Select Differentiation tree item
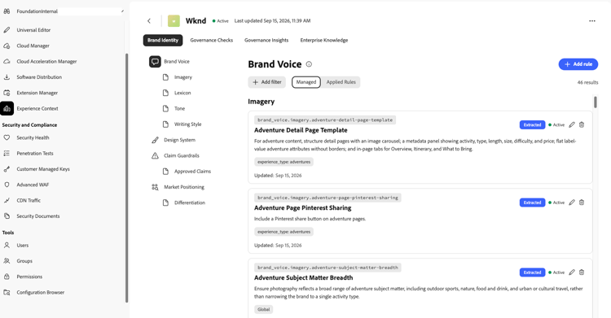This screenshot has width=611, height=318. pos(189,203)
